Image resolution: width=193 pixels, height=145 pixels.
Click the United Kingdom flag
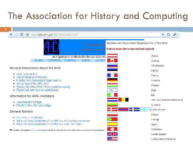[112, 134]
